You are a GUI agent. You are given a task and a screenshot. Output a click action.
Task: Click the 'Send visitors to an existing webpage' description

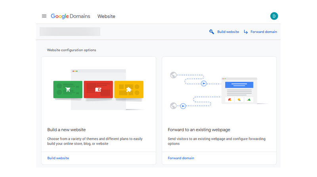click(216, 141)
